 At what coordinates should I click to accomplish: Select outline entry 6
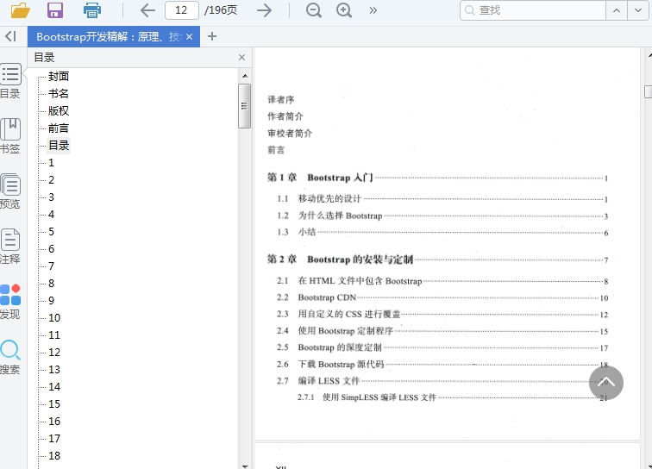coord(51,249)
